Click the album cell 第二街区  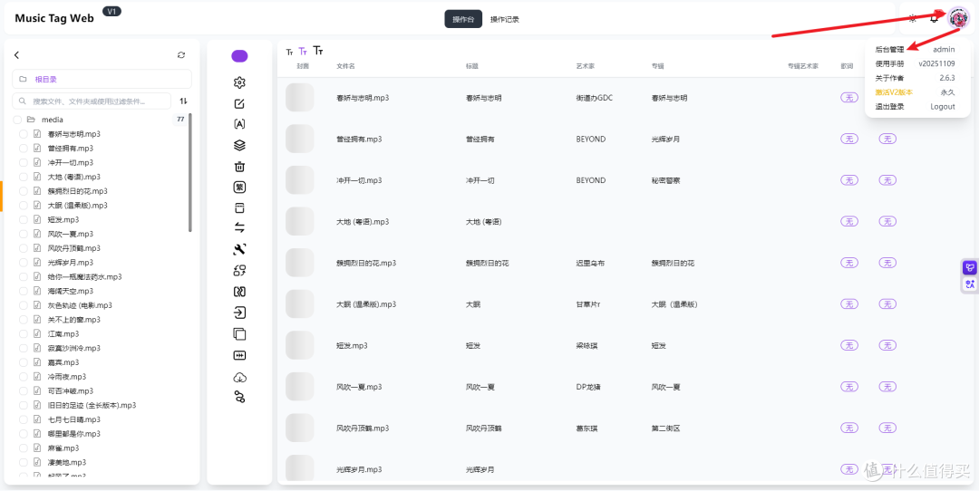tap(665, 428)
